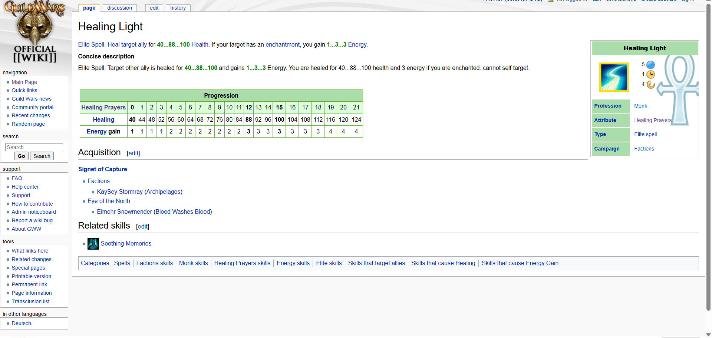Open the Factions link under Signet of Capture
712x338 pixels.
(x=99, y=181)
